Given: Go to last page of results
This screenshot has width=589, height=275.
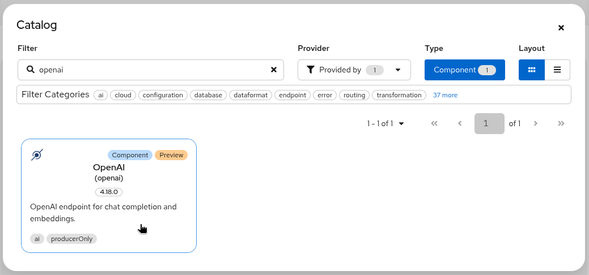Looking at the screenshot, I should click(561, 123).
